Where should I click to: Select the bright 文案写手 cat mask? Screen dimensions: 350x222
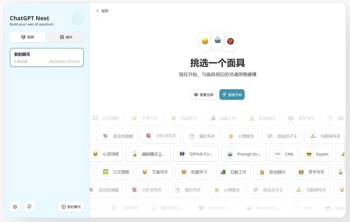154,172
